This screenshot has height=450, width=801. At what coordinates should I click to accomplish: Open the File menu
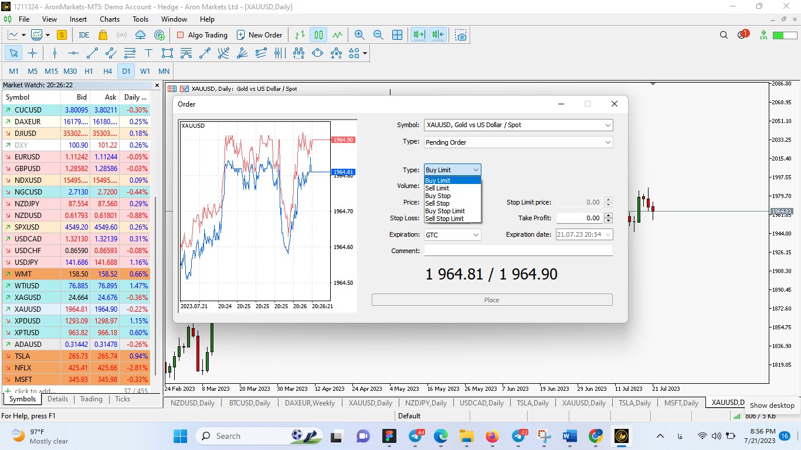tap(24, 19)
